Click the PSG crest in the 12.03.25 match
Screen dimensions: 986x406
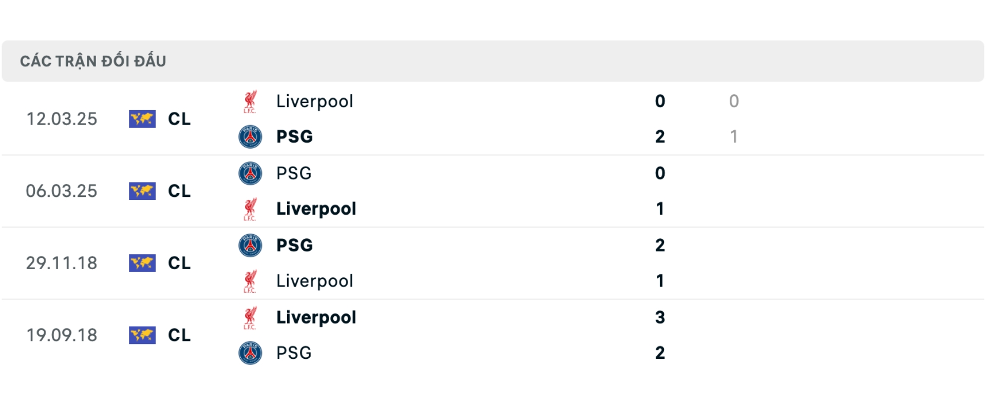pyautogui.click(x=250, y=137)
